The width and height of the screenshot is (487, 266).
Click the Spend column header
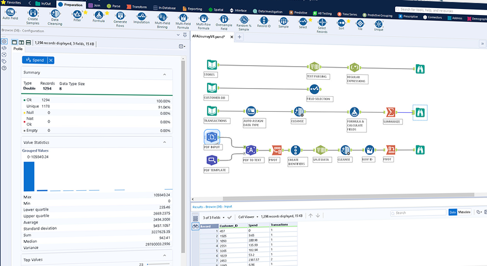pos(258,225)
